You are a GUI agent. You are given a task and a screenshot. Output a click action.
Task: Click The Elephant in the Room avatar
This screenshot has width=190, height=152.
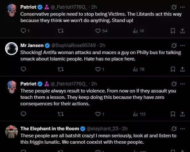11,132
